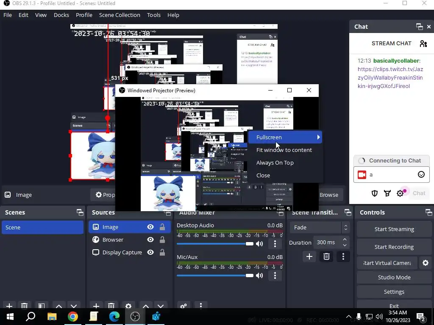Click Browse for image file
The height and width of the screenshot is (325, 434).
(x=329, y=195)
